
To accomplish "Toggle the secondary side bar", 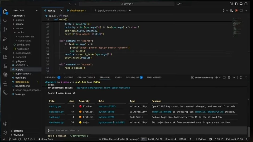I will click(x=246, y=4).
